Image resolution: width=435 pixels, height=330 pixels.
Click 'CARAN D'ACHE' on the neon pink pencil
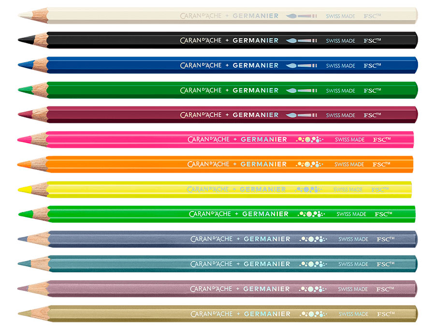point(209,139)
